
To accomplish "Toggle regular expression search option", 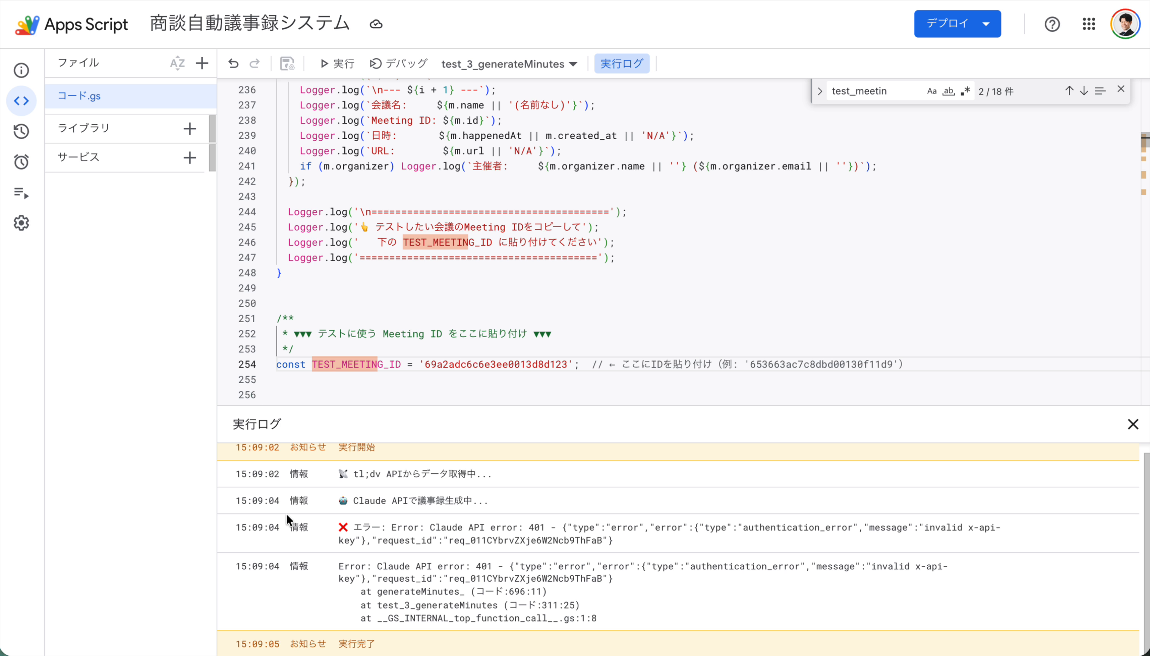I will point(965,92).
